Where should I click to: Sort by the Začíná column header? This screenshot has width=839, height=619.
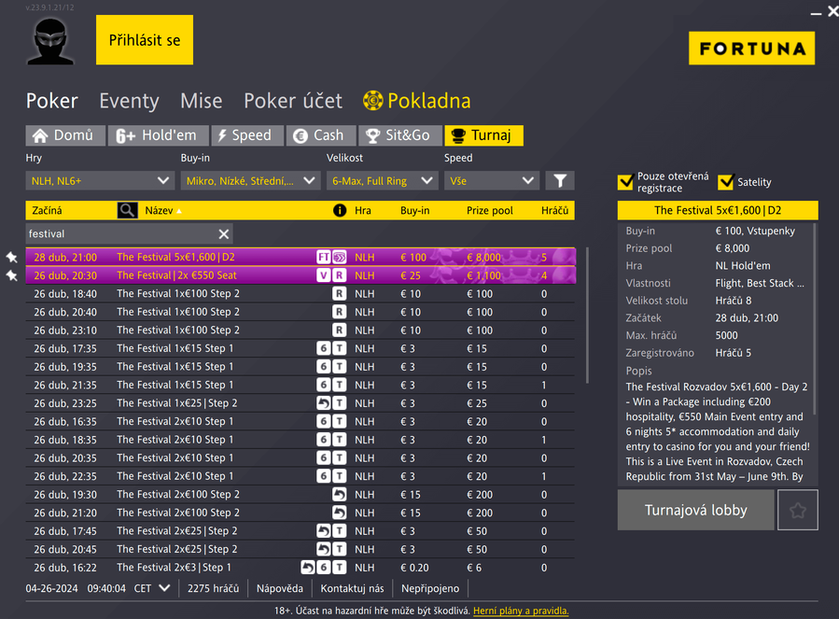click(x=47, y=210)
